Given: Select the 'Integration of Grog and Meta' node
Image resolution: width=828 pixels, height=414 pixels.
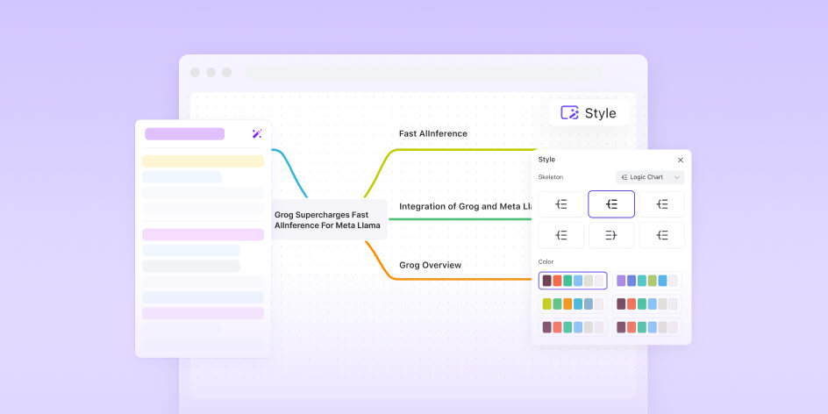Looking at the screenshot, I should pos(465,206).
